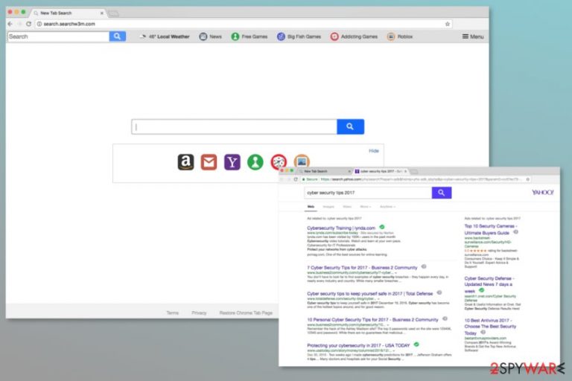Select New Tab Search tab in Yahoo window
Image resolution: width=572 pixels, height=381 pixels.
[x=325, y=171]
